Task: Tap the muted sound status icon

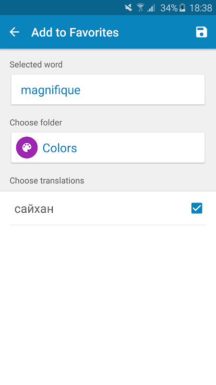Action: tap(129, 8)
